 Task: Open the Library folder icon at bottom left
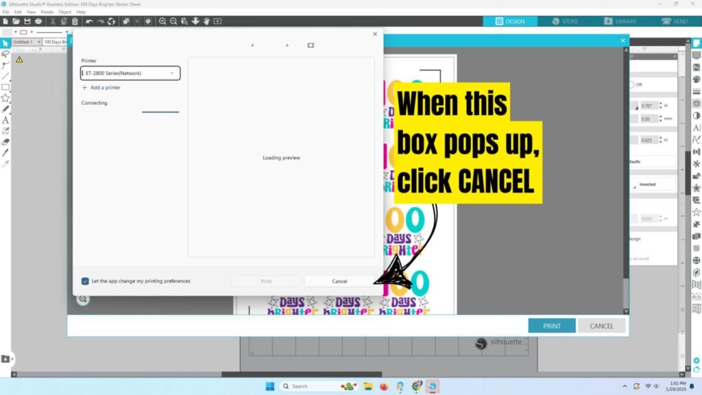(x=5, y=359)
